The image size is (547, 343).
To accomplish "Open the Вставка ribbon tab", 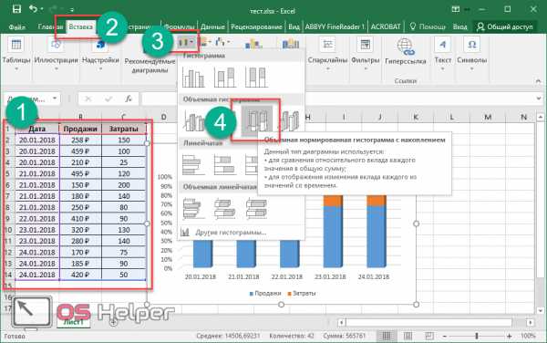I will (80, 26).
